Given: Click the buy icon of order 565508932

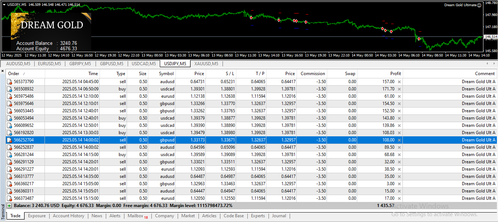Looking at the screenshot, I should point(9,89).
